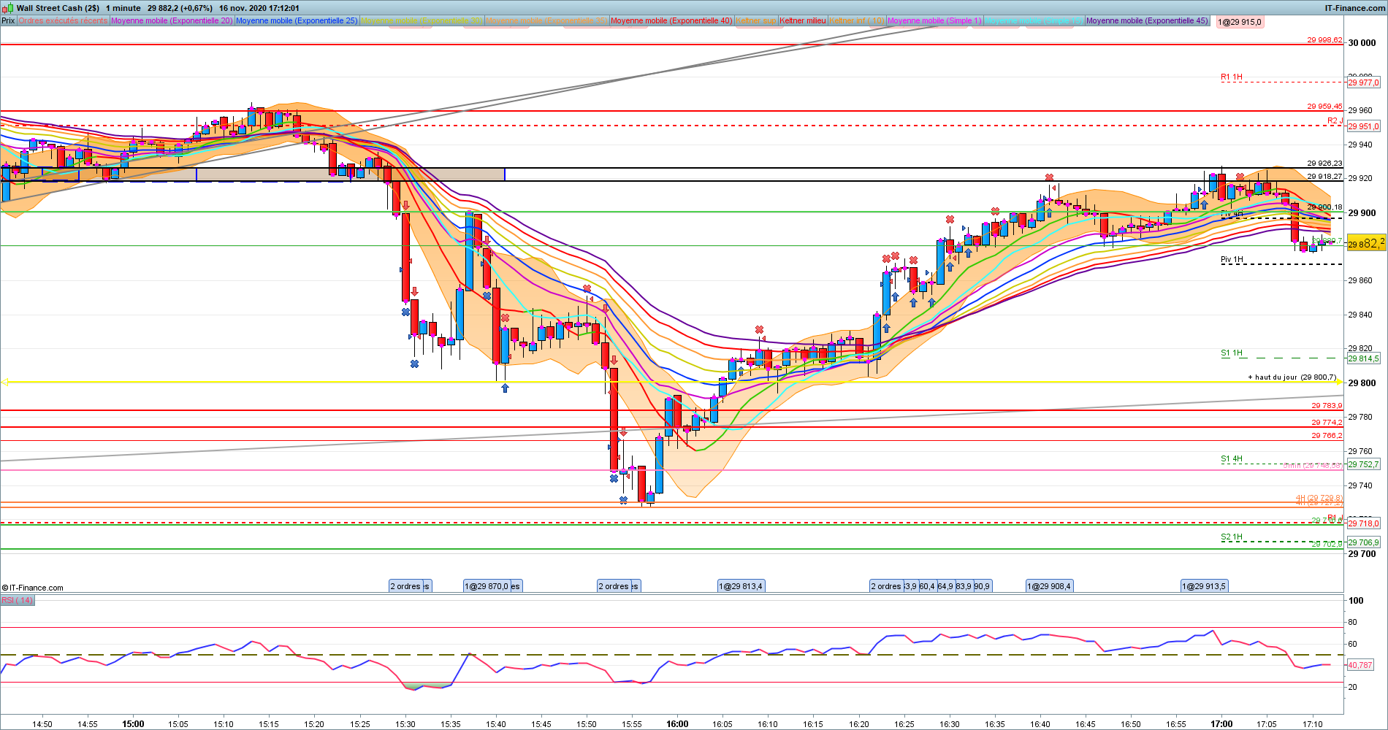Select the Moyenne mobile (Exponentielle 20) label

coord(172,20)
